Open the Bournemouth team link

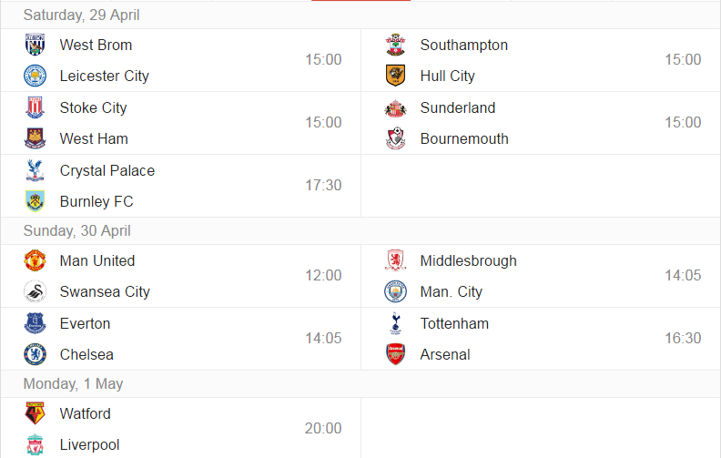click(464, 139)
